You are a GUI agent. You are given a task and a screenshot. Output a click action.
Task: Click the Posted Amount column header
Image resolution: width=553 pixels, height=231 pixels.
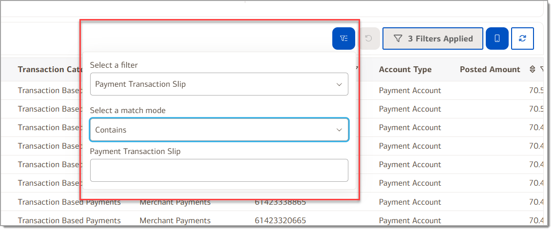coord(490,70)
